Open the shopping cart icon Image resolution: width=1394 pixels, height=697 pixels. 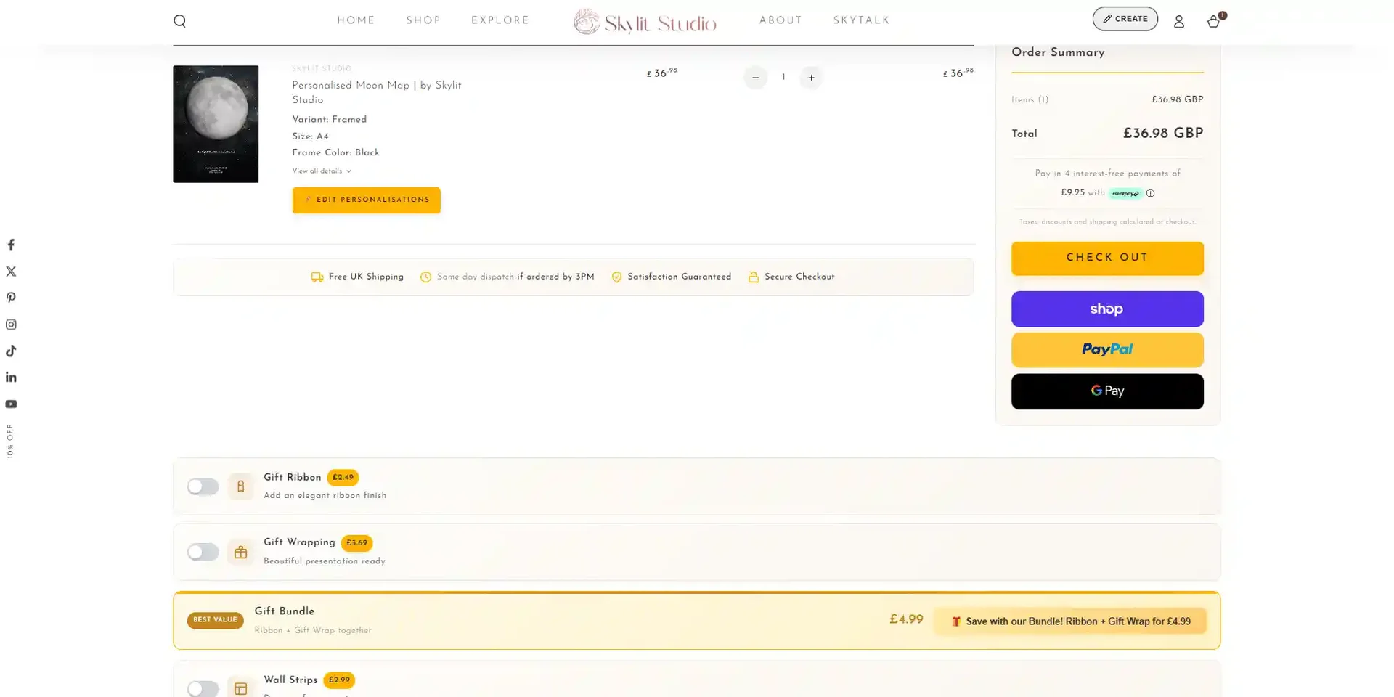[x=1213, y=21]
